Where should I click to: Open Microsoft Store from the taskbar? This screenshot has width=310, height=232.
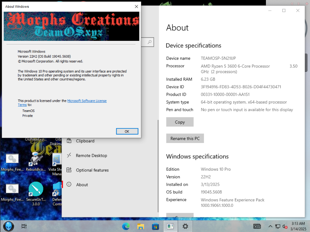(x=156, y=226)
